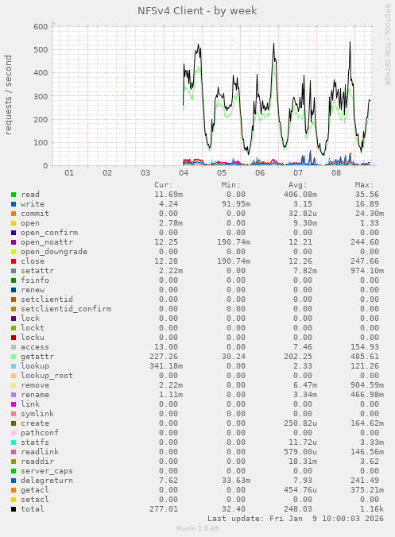
Task: Click the 'renew' legend label
Action: click(33, 290)
